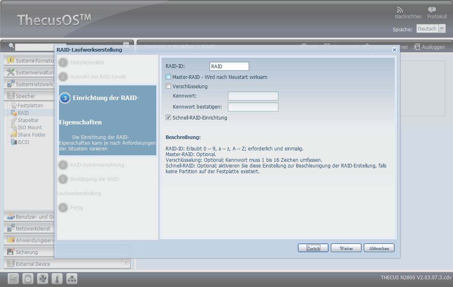Image resolution: width=453 pixels, height=287 pixels.
Task: Select Stapelbar in the Speicher tree
Action: coord(28,120)
